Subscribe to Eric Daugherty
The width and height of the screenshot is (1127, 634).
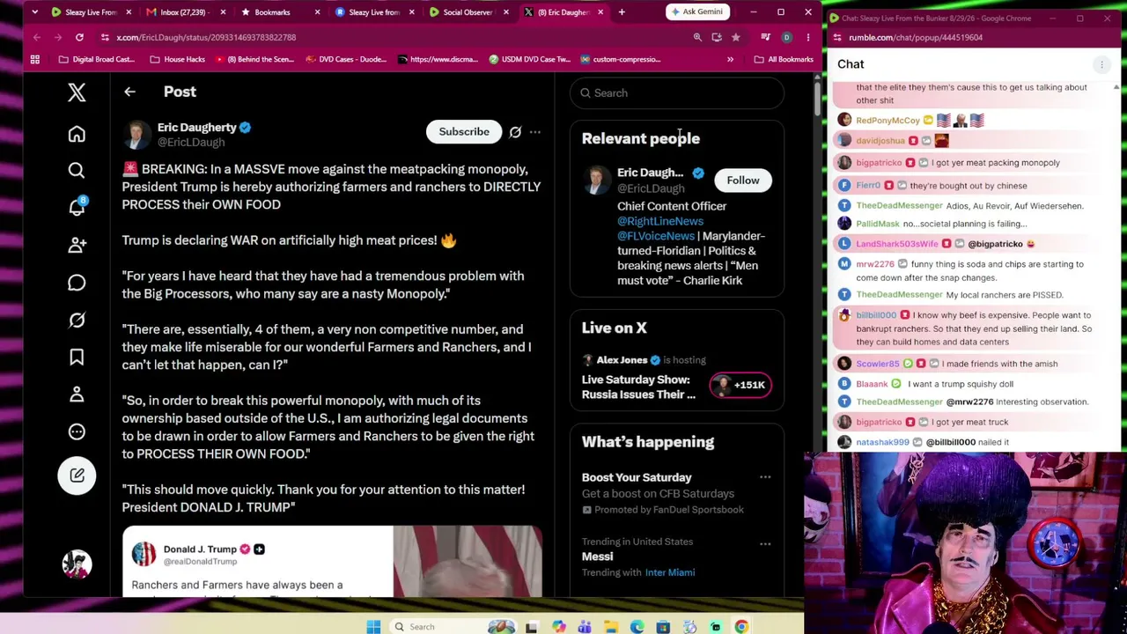[464, 132]
